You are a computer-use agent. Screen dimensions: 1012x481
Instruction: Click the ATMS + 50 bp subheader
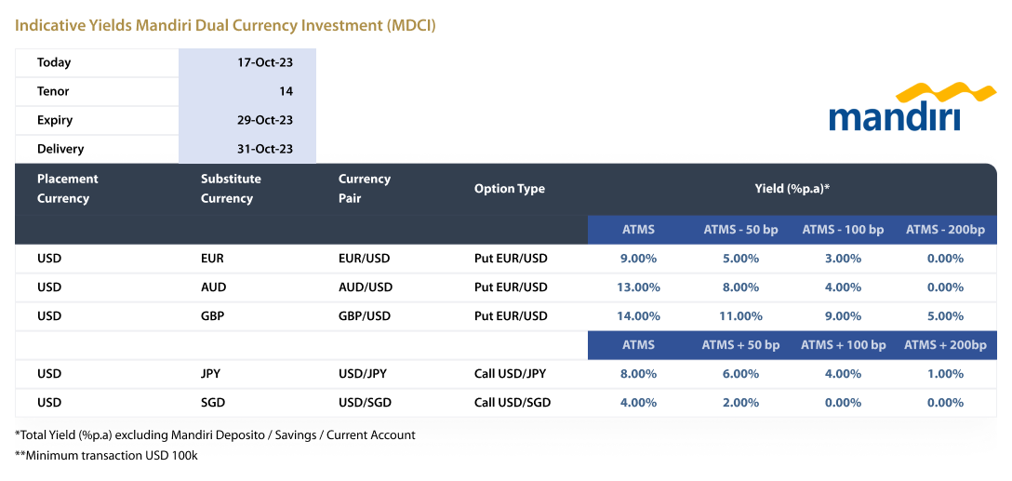click(741, 345)
